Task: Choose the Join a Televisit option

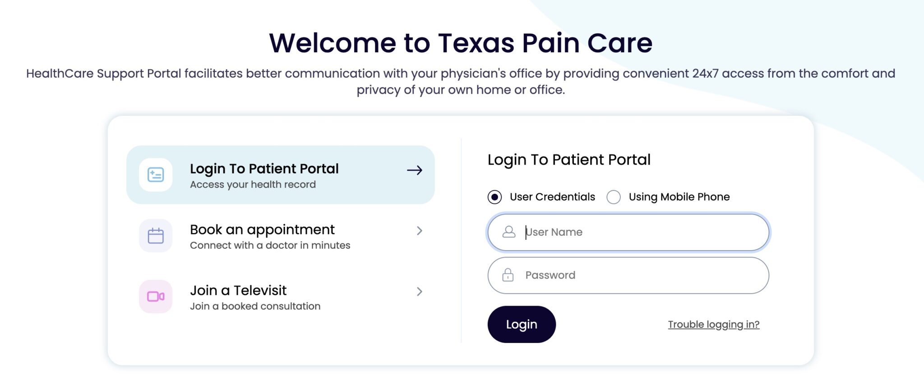Action: tap(238, 290)
